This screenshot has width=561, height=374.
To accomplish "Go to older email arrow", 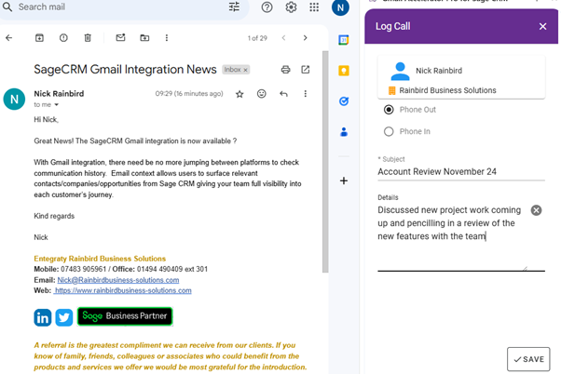I will [305, 38].
